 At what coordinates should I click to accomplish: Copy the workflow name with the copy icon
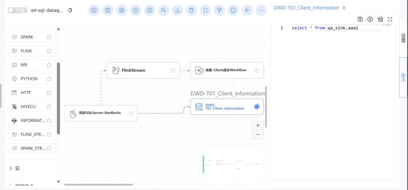point(70,10)
